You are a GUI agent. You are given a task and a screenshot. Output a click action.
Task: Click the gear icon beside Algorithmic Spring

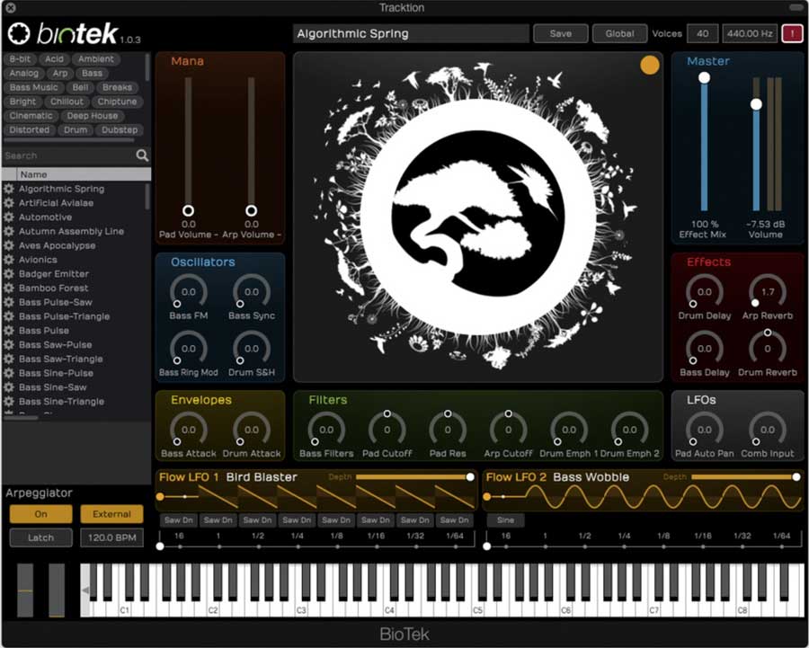click(x=9, y=189)
